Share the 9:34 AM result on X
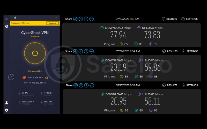The width and height of the screenshot is (207, 129). [81, 51]
